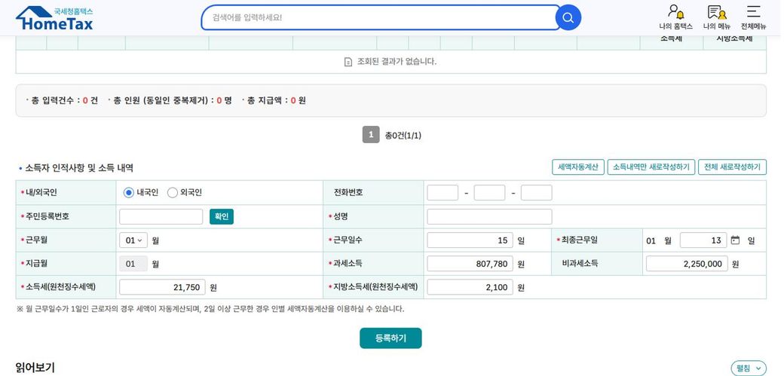Screen dimensions: 784x376
Task: Click 세액자동계산 button
Action: click(x=577, y=167)
